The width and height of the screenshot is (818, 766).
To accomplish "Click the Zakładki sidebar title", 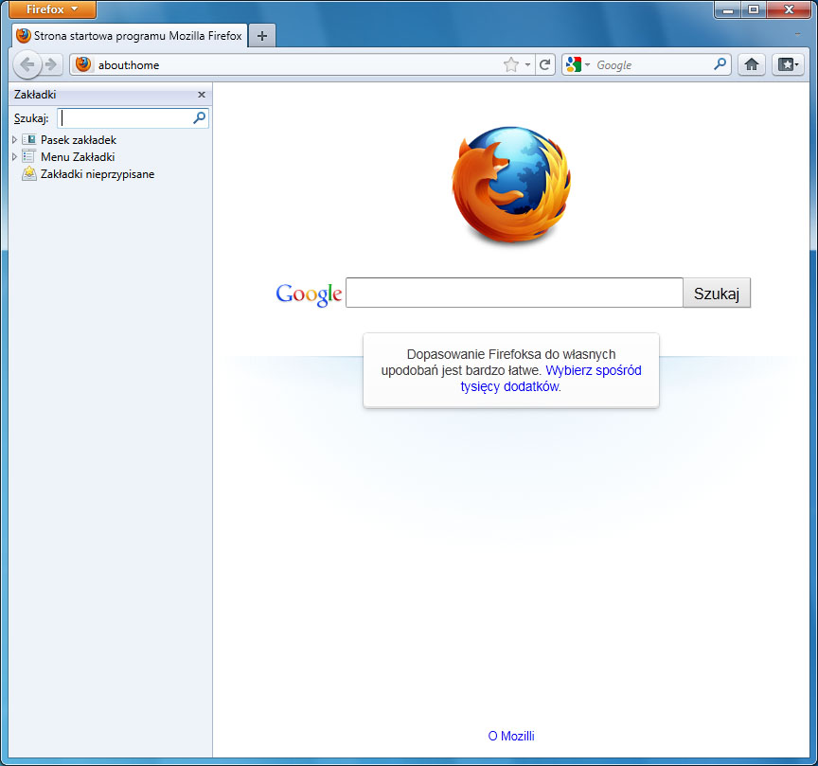I will (35, 95).
